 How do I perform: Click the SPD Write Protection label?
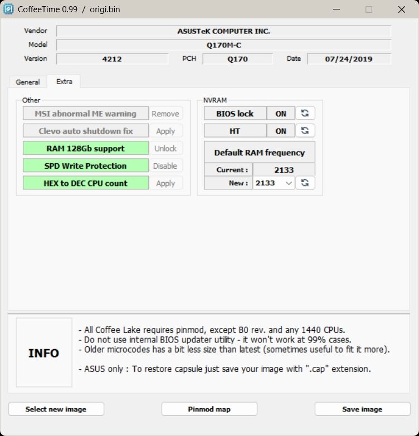(86, 166)
